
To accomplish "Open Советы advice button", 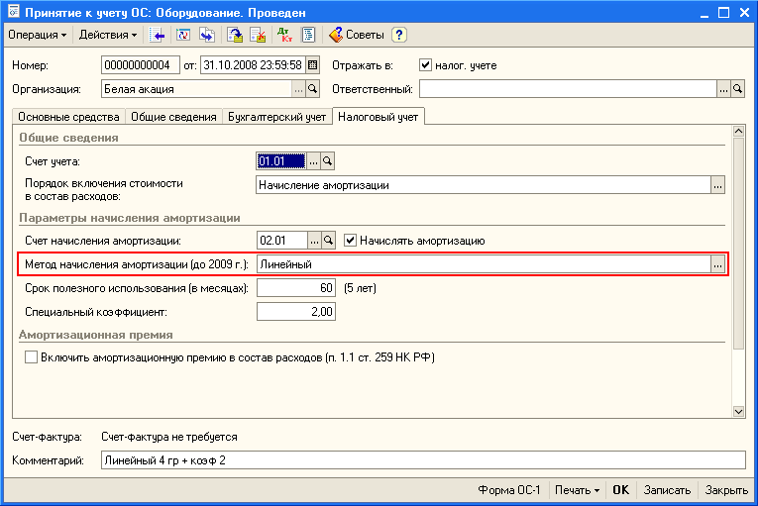I will click(357, 35).
